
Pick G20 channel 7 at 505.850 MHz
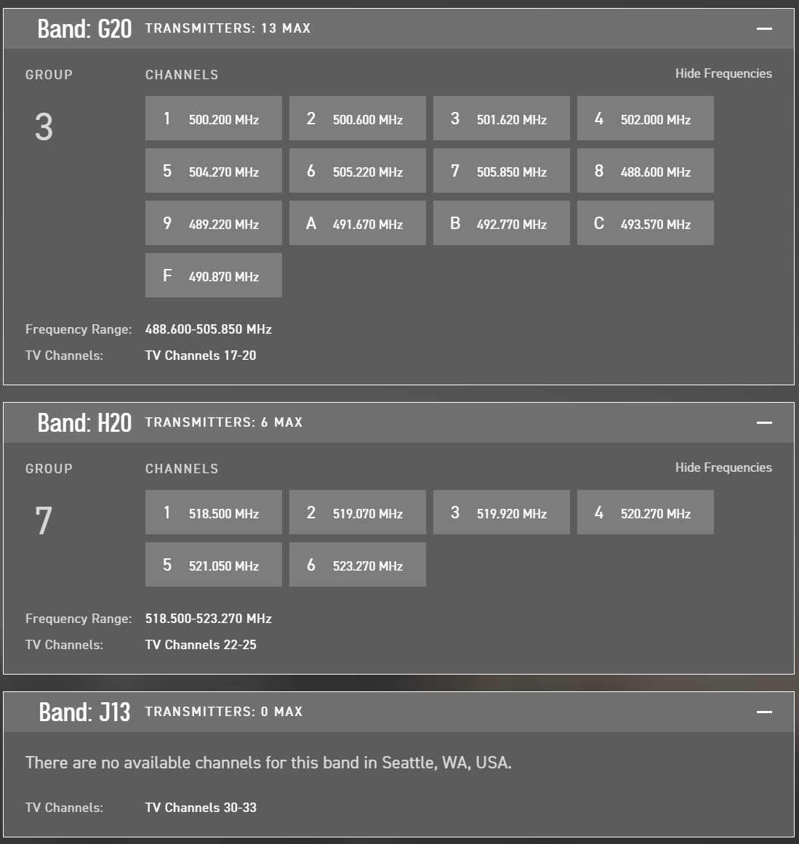tap(501, 171)
